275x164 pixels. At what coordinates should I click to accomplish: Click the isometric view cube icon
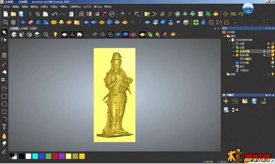point(14,34)
